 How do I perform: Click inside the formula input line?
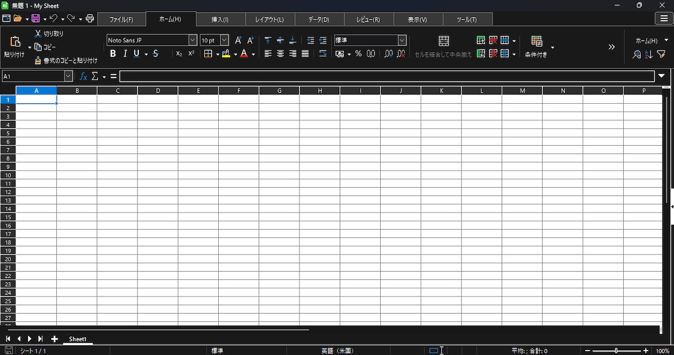(387, 76)
